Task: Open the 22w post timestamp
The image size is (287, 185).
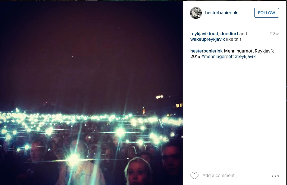Action: tap(274, 34)
